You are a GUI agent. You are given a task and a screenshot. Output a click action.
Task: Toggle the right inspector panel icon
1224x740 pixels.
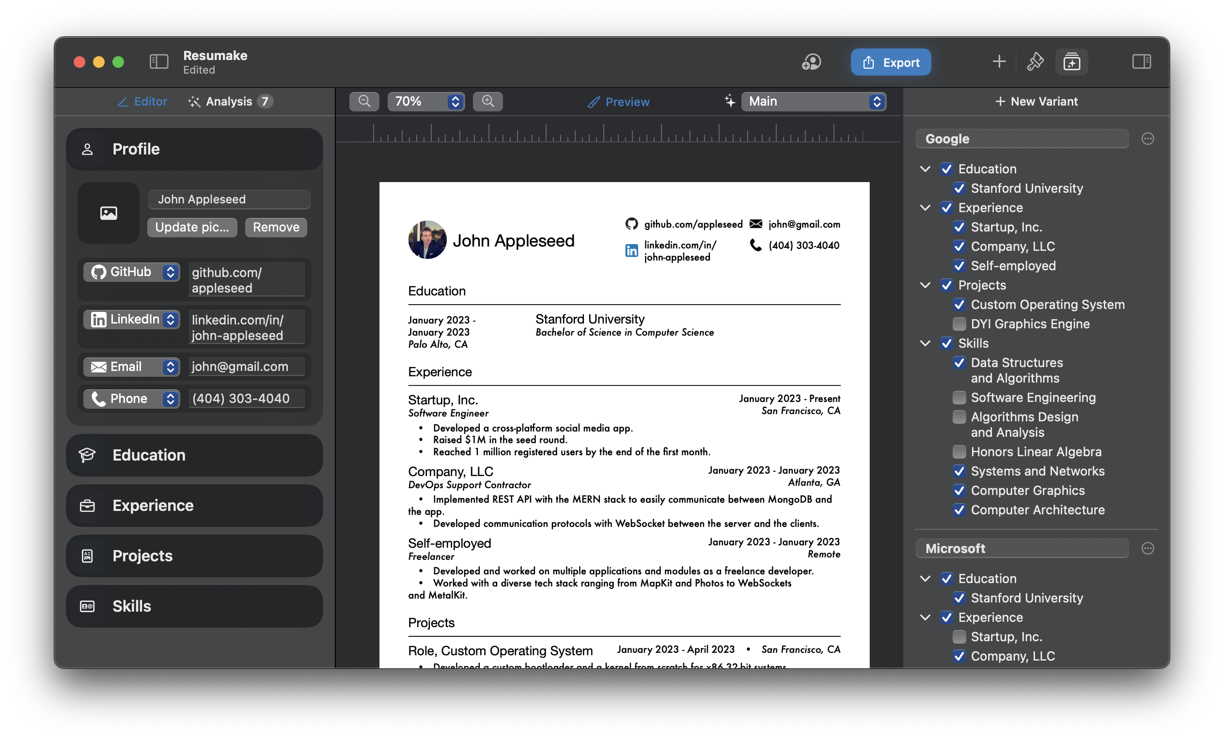pos(1142,62)
